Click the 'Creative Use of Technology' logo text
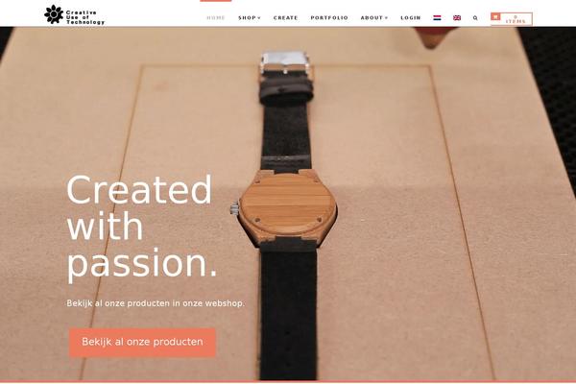Viewport: 576px width, 384px height. [85, 17]
